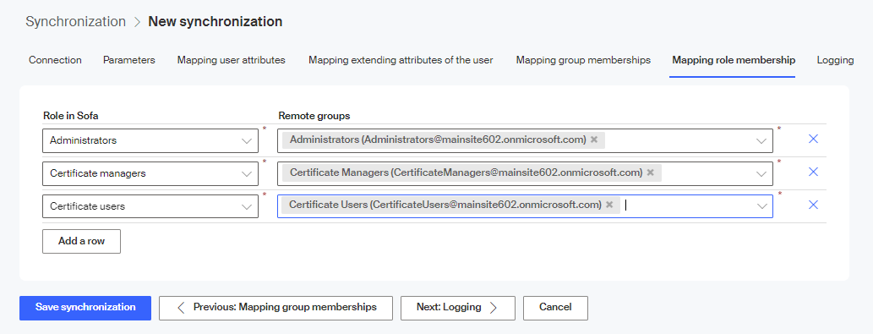
Task: Click the Remote groups column header
Action: pyautogui.click(x=314, y=116)
